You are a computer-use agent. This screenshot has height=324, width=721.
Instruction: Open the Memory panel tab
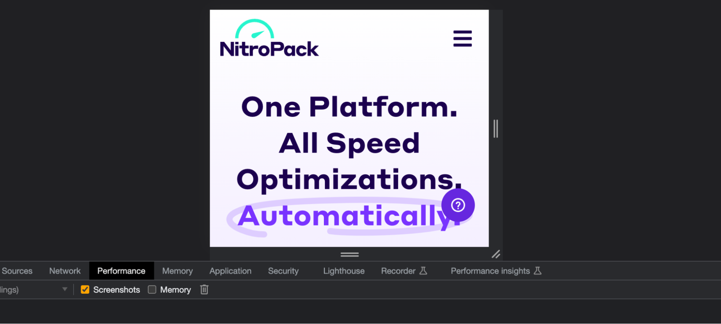click(x=177, y=271)
